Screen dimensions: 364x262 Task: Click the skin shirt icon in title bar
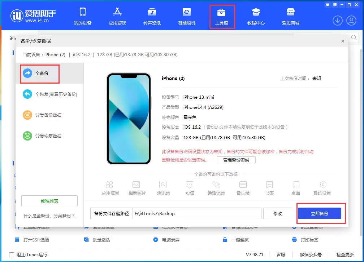328,5
